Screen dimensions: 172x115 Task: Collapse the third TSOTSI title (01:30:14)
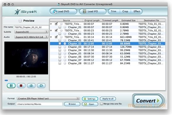tap(51, 37)
